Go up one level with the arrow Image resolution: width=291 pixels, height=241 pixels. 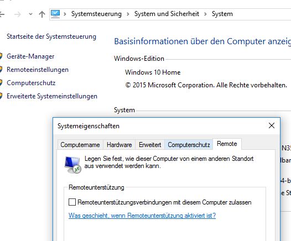pos(42,14)
